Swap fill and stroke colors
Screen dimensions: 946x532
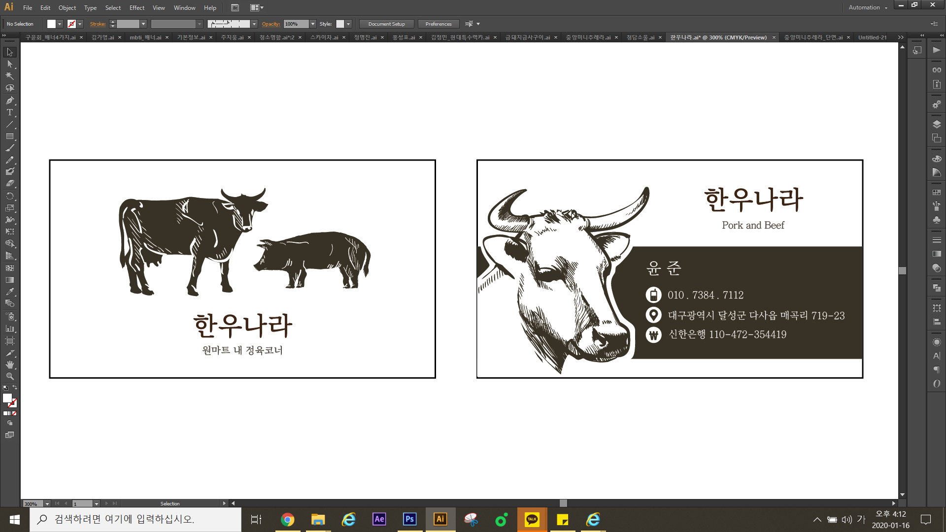15,388
